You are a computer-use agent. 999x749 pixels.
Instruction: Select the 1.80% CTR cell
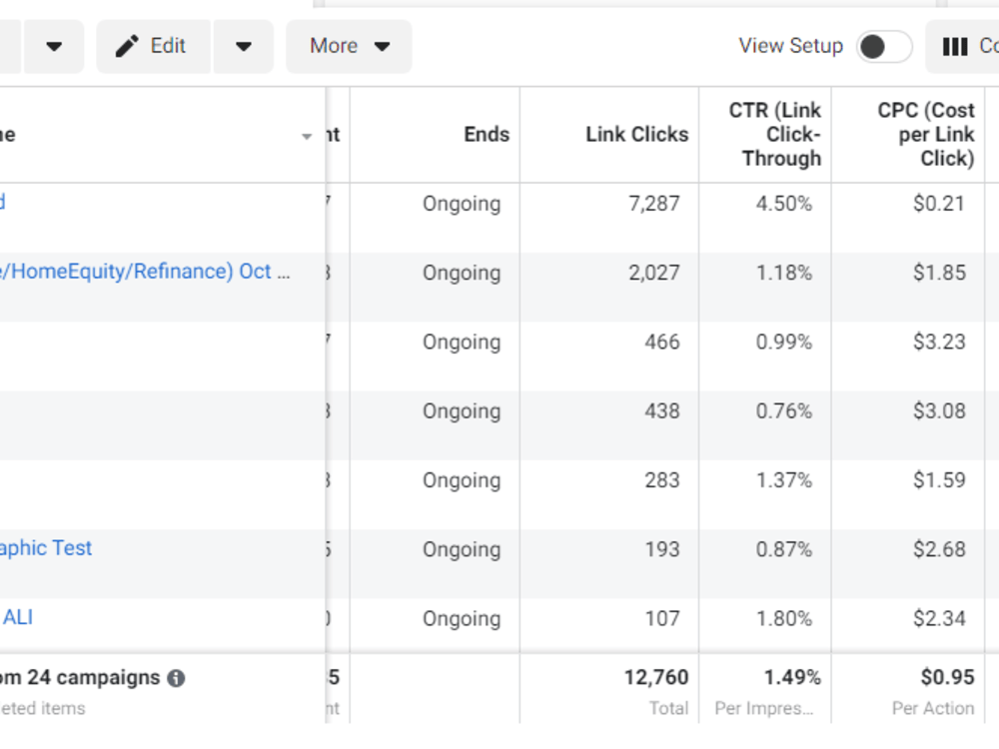(783, 618)
